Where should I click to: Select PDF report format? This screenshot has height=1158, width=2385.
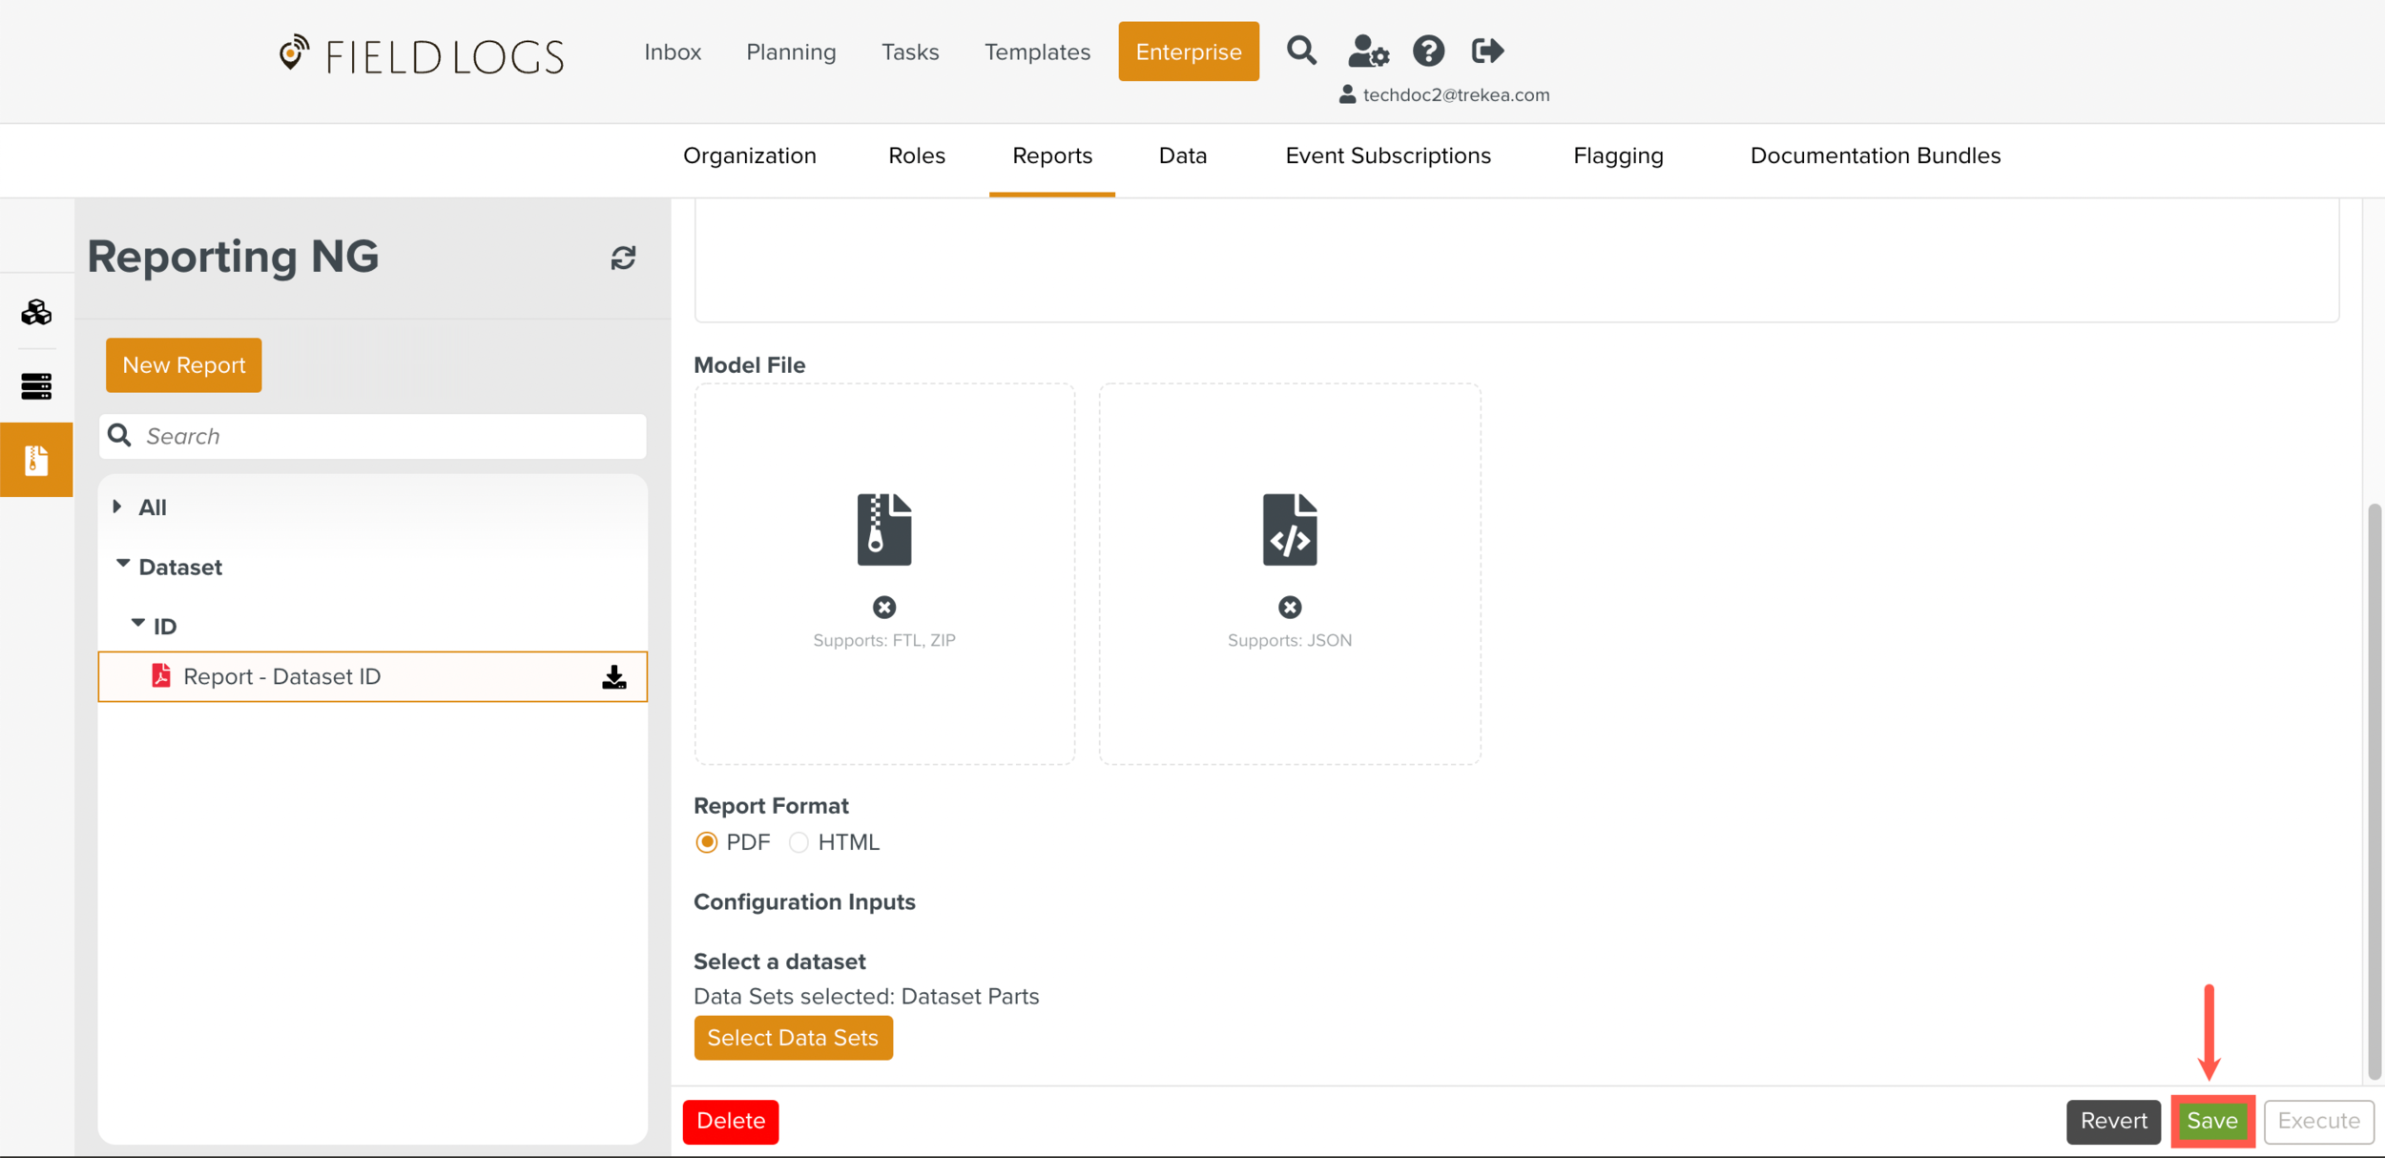706,842
